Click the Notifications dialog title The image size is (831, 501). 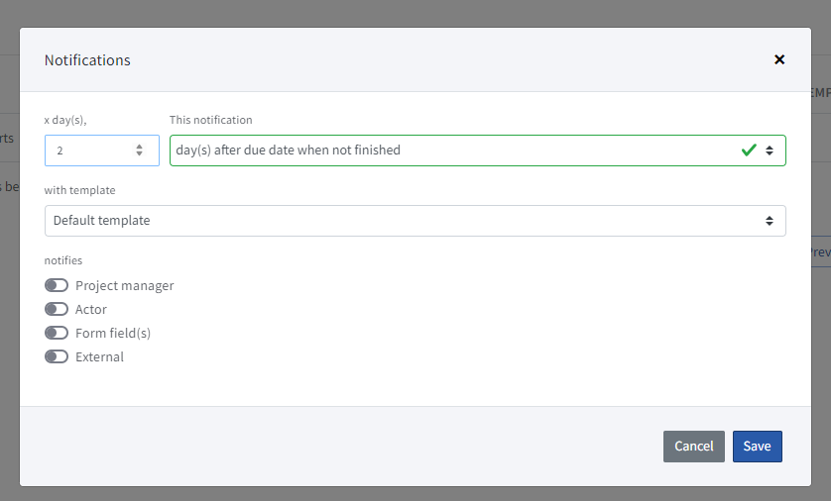tap(87, 59)
